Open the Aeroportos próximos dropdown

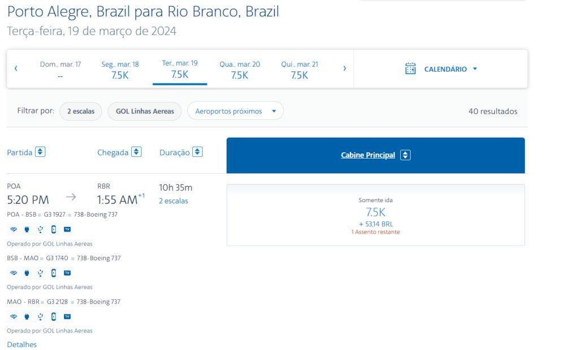tap(275, 111)
